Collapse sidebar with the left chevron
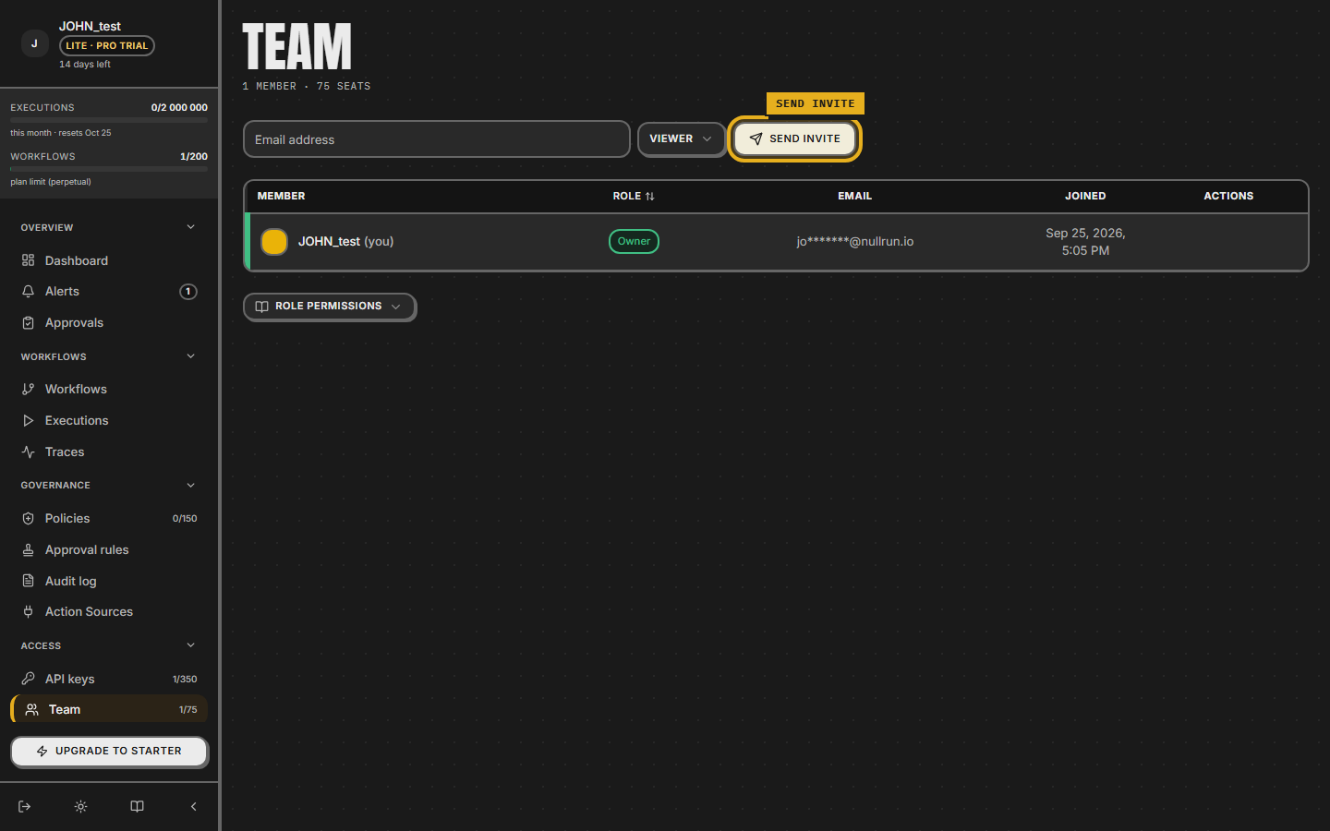 [193, 806]
